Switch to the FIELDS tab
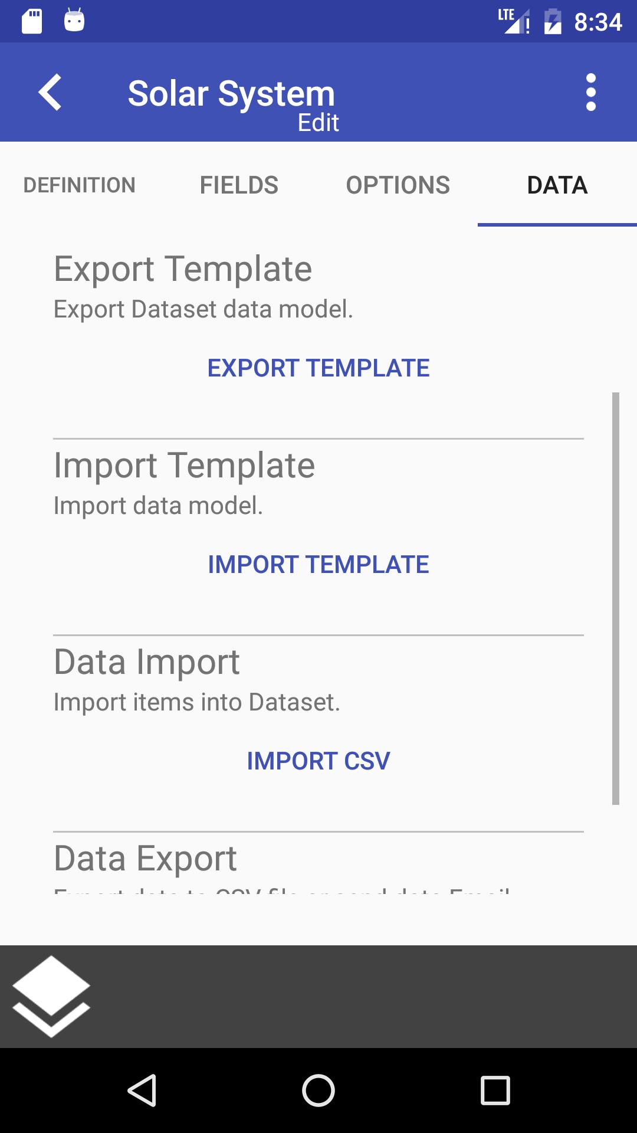The width and height of the screenshot is (637, 1133). [239, 185]
